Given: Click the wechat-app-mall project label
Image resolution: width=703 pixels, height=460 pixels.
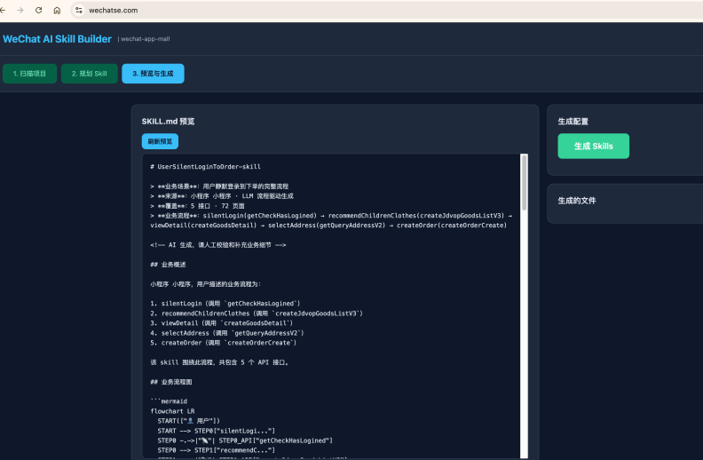Looking at the screenshot, I should [146, 39].
